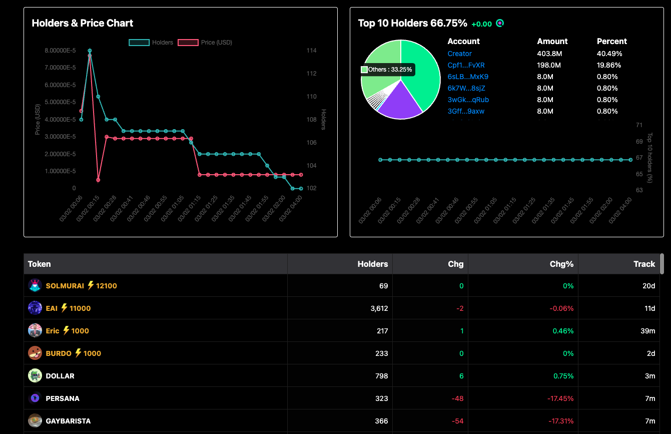Click the EAI token avatar icon

35,308
